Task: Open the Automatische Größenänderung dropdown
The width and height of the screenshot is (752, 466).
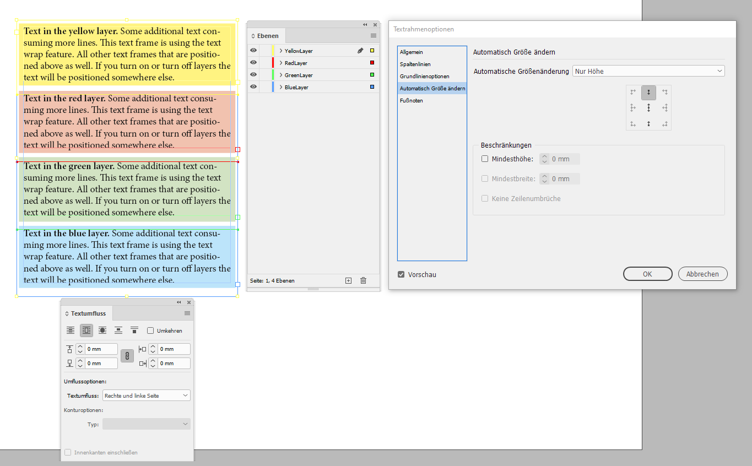Action: (x=648, y=71)
